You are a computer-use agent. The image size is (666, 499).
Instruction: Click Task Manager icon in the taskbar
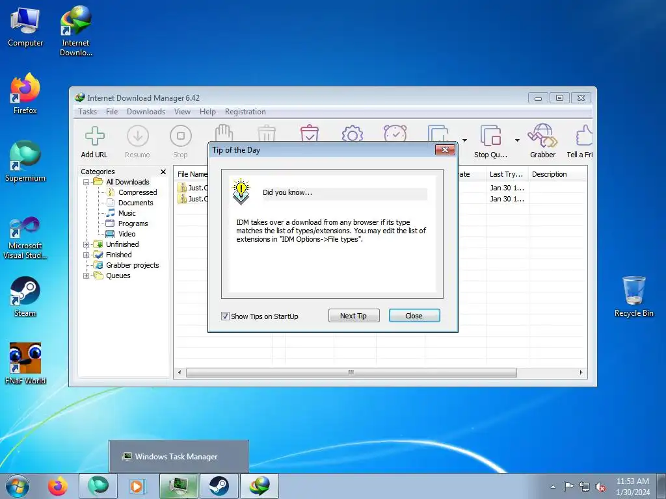click(179, 486)
